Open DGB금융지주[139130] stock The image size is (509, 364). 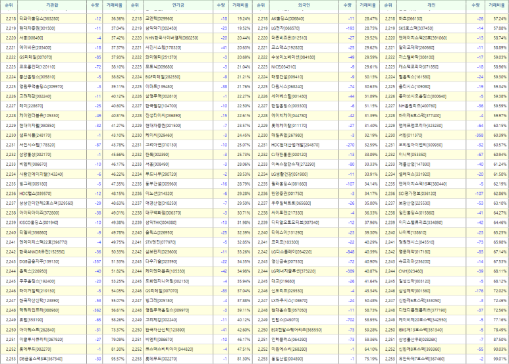tap(40, 262)
